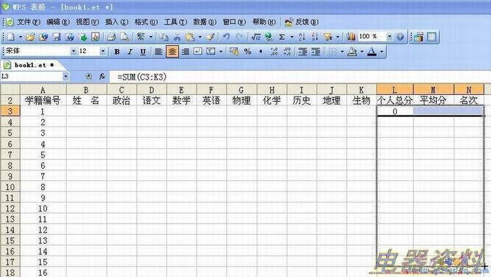Open the font color dropdown arrow
Screen dimensions: 491x277
(382, 52)
